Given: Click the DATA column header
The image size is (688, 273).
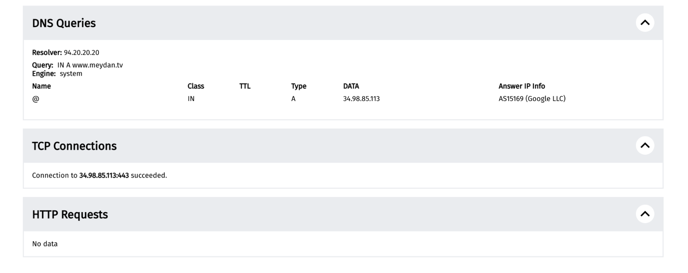Looking at the screenshot, I should pyautogui.click(x=351, y=86).
